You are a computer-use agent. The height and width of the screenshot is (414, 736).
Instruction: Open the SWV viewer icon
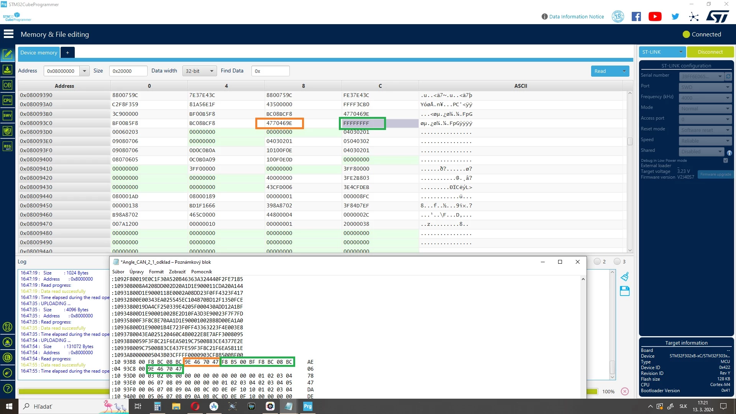tap(7, 115)
